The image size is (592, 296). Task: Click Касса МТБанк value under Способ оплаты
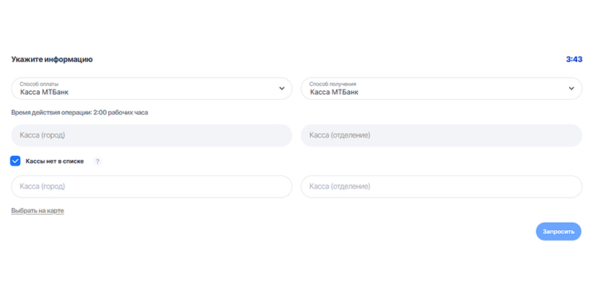pyautogui.click(x=44, y=92)
